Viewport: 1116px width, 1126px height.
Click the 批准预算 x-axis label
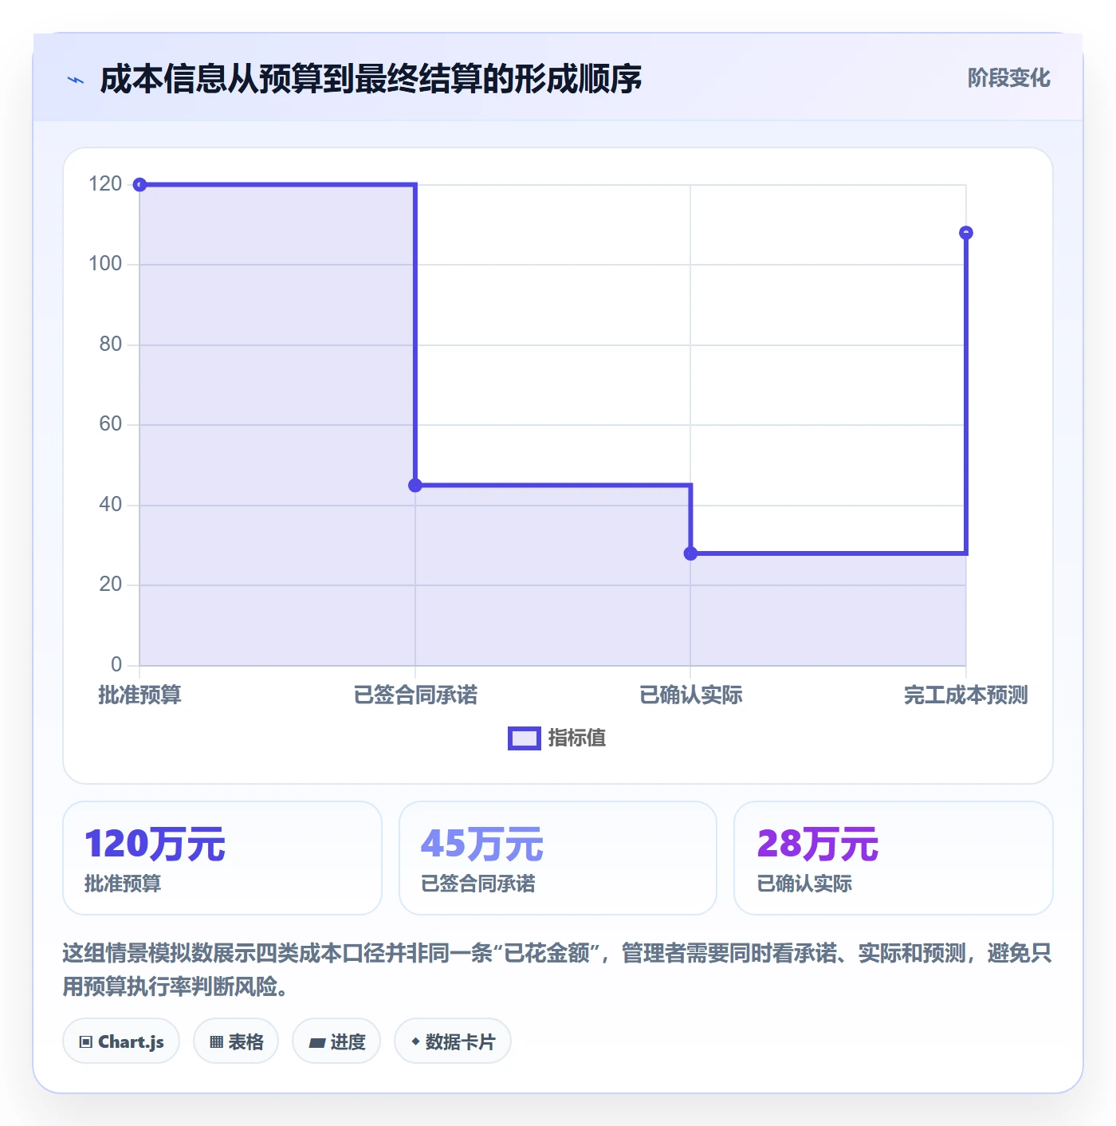point(139,695)
